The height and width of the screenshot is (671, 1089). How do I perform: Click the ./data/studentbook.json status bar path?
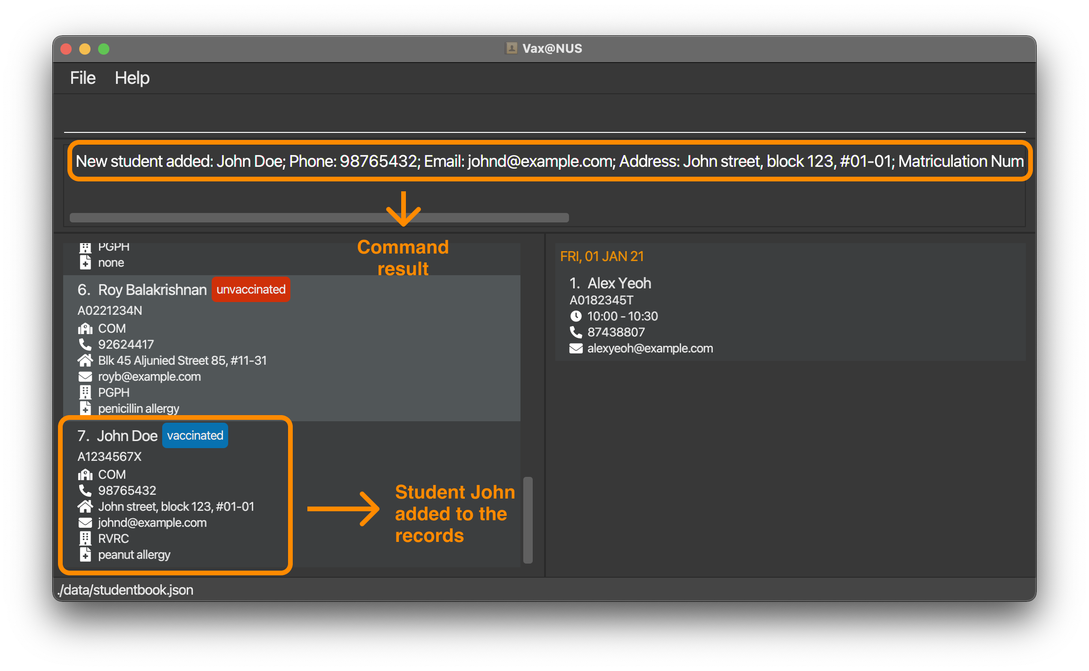tap(125, 590)
